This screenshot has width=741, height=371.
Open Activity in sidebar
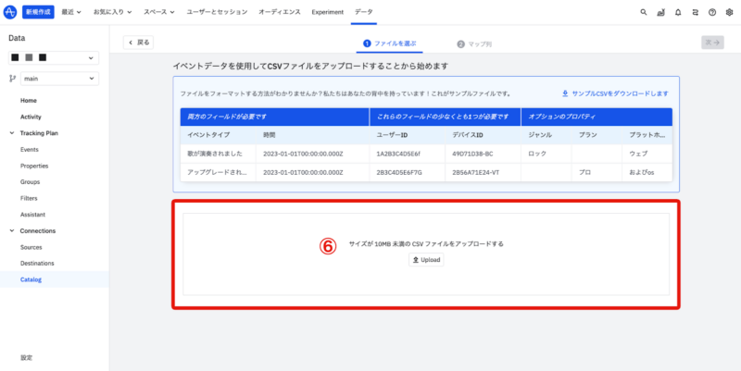[x=31, y=117]
